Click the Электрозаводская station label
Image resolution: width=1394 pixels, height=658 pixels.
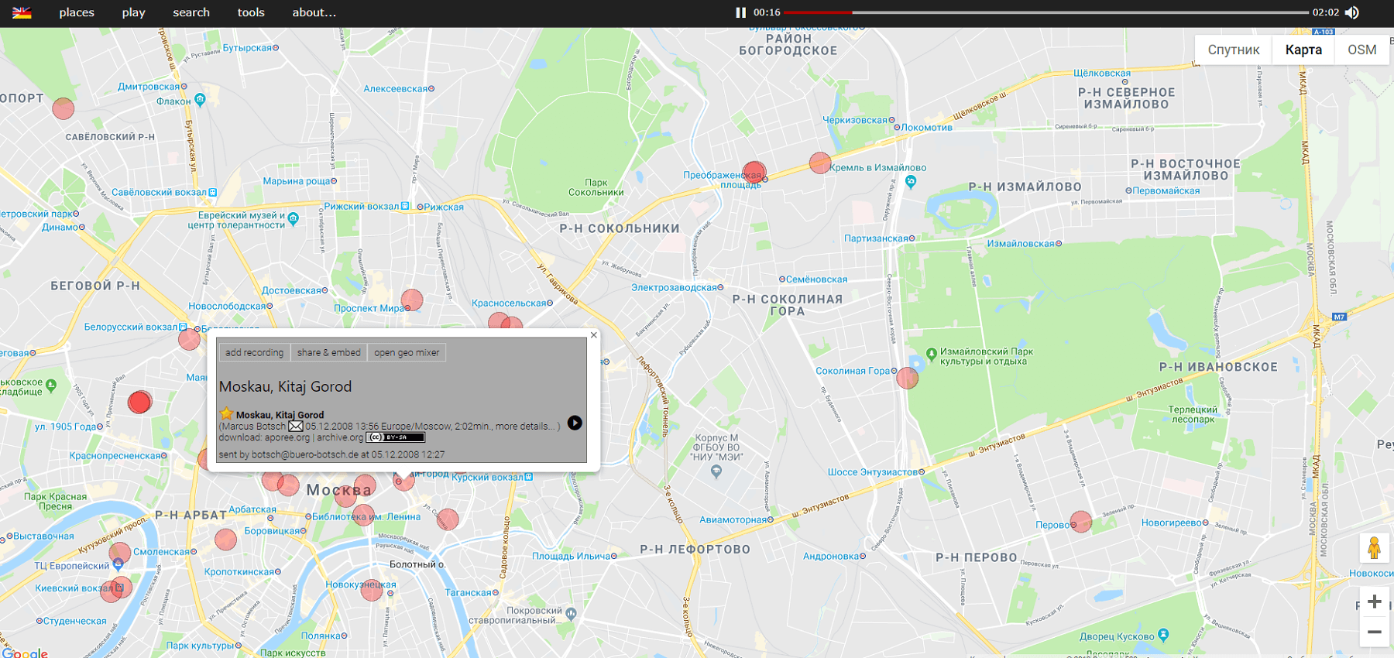(x=674, y=287)
